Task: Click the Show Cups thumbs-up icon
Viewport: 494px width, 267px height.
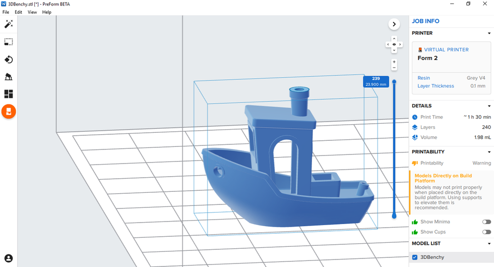Action: coord(415,232)
